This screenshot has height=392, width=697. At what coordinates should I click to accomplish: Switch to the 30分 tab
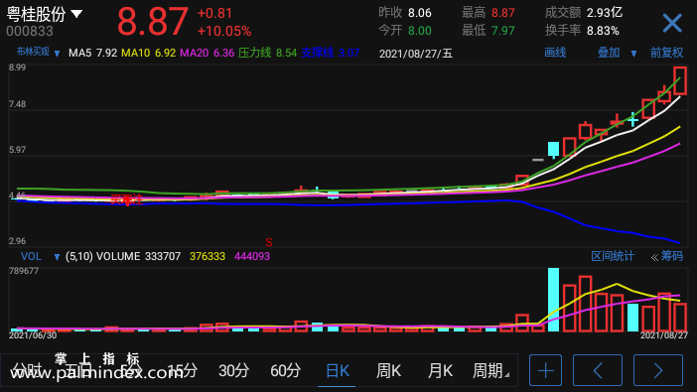233,370
